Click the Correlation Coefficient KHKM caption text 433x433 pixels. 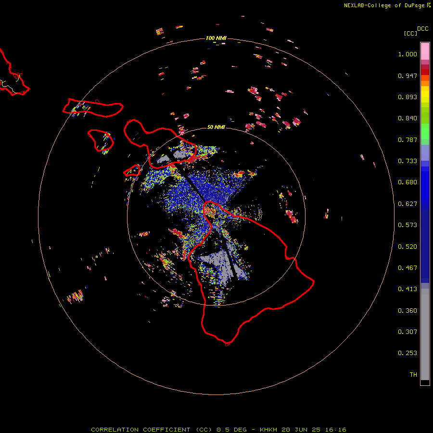tap(218, 430)
